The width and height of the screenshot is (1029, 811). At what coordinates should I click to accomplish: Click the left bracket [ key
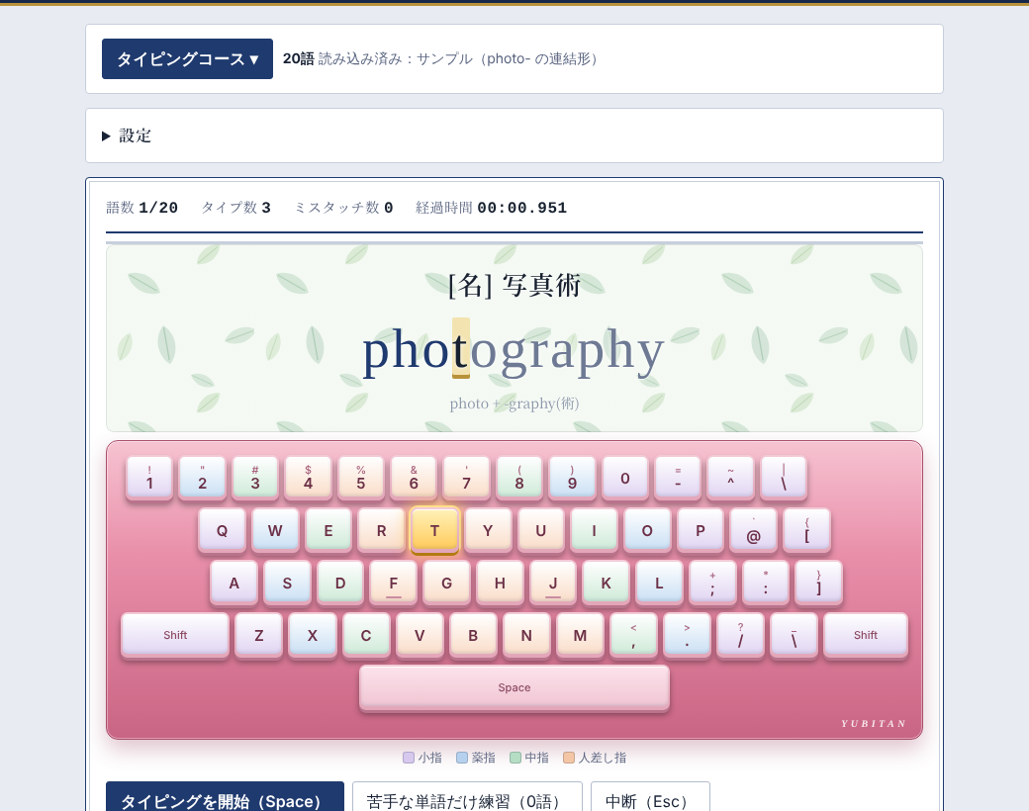coord(806,530)
